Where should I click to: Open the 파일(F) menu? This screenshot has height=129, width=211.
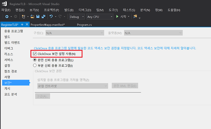[6, 10]
